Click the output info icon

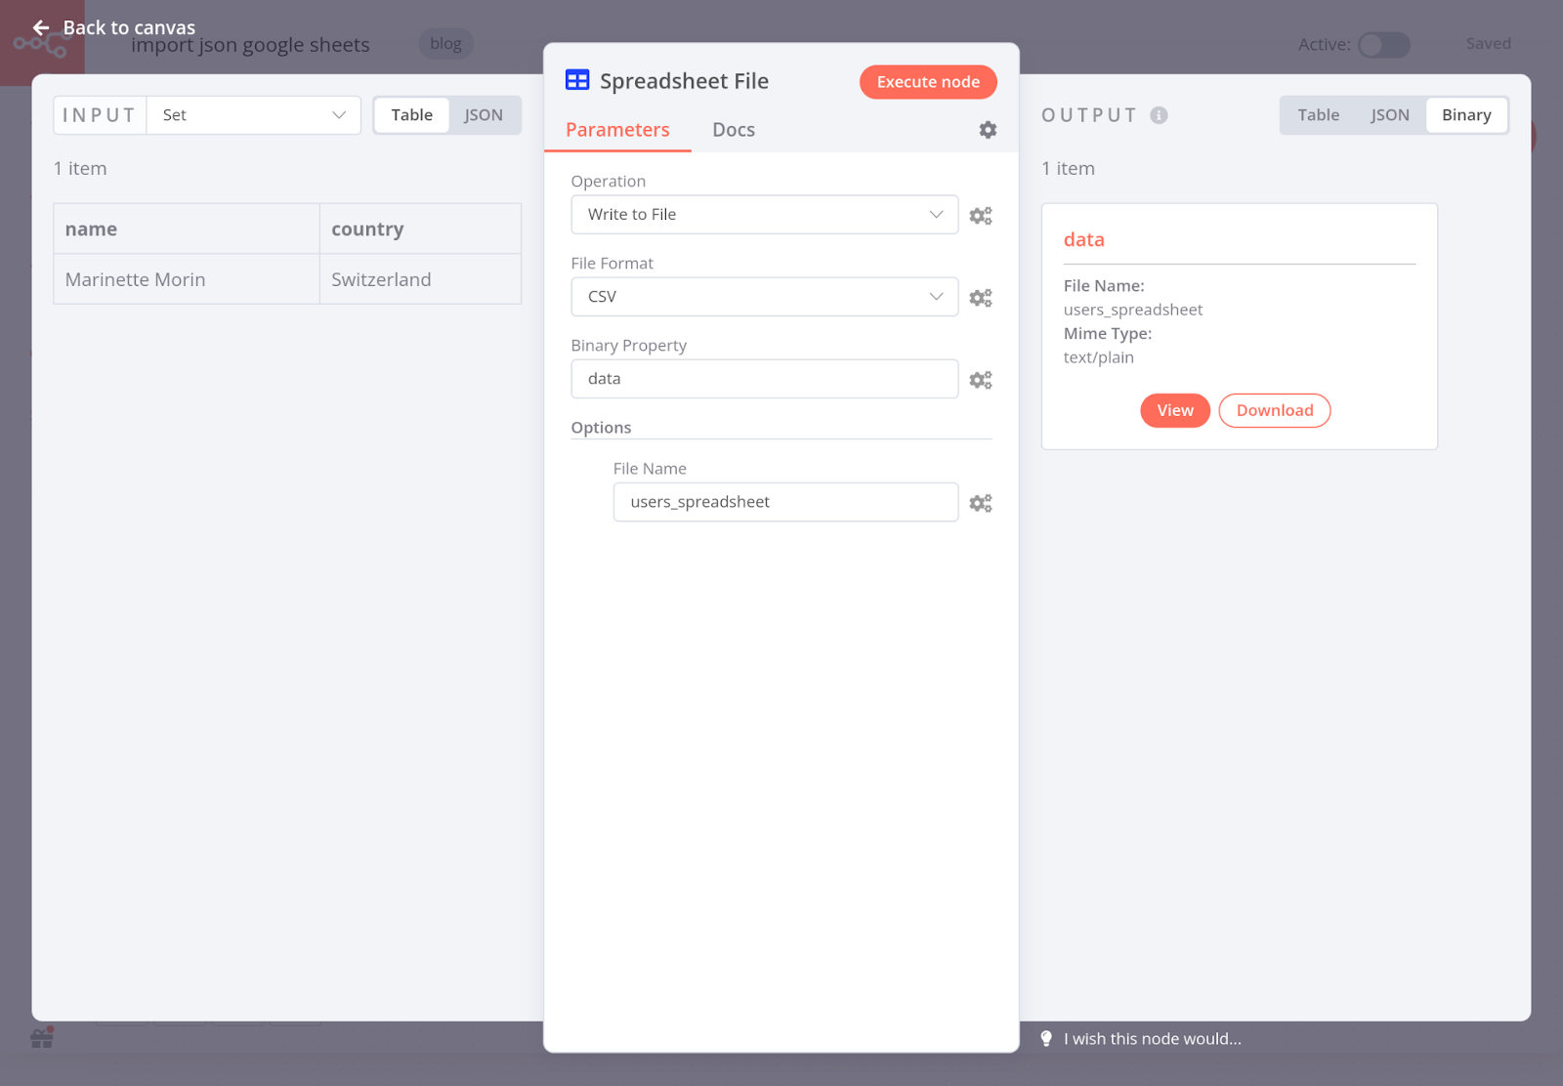[1159, 115]
